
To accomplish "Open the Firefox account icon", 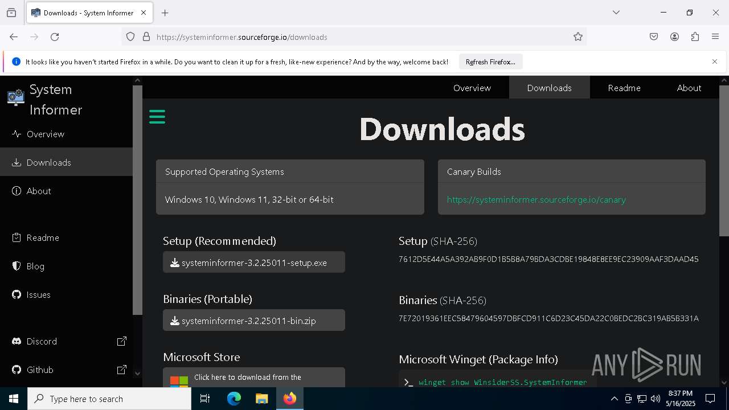I will (x=674, y=36).
